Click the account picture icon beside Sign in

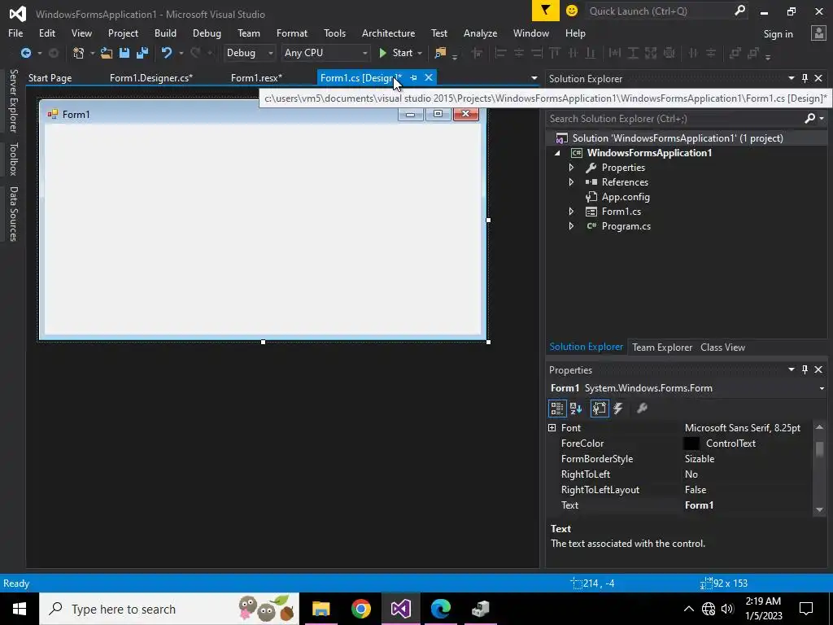click(818, 33)
